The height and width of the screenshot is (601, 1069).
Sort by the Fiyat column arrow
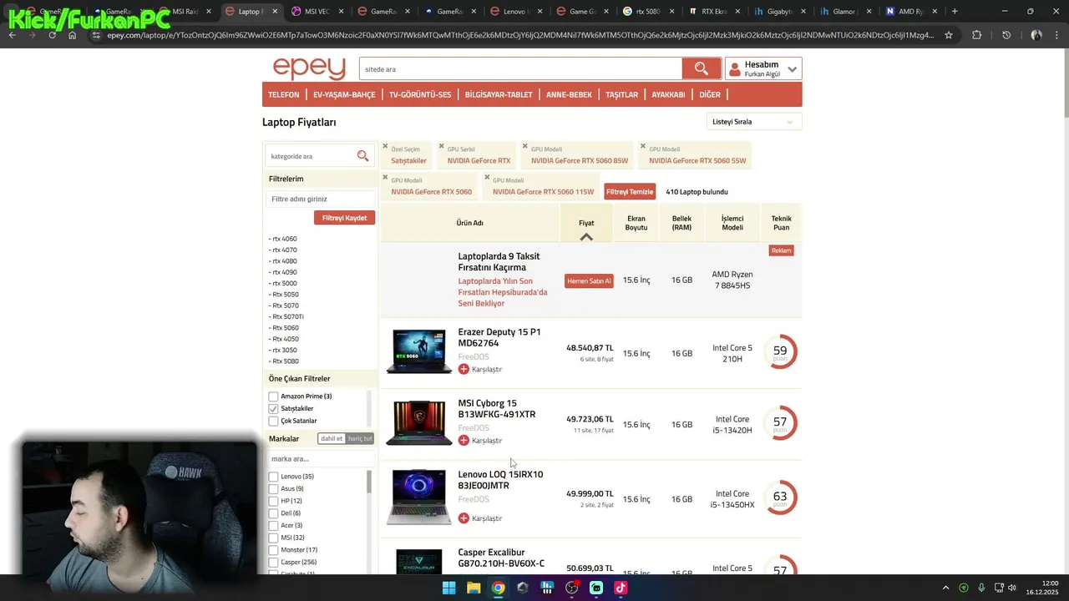[586, 237]
